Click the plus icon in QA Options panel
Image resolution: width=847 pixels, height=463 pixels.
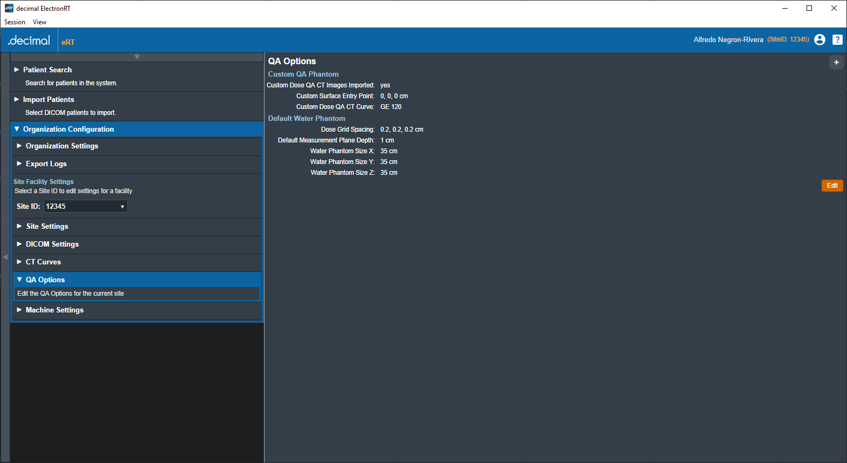(836, 63)
